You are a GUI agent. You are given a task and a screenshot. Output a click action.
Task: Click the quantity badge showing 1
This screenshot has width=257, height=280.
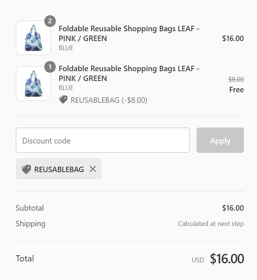[50, 67]
